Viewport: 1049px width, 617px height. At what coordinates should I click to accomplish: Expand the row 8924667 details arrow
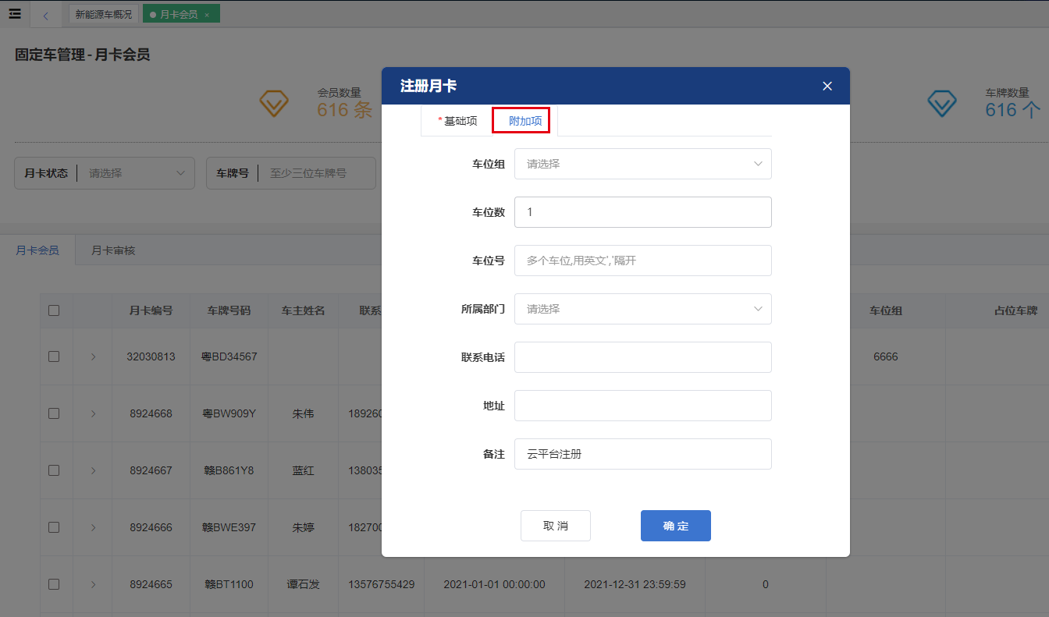tap(93, 470)
